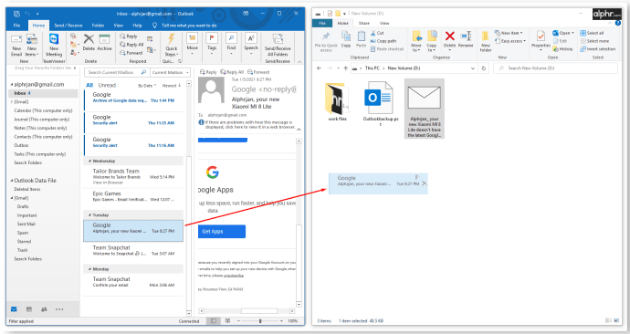Screen dimensions: 630x334
Task: Open View tab in Explorer
Action: click(384, 24)
